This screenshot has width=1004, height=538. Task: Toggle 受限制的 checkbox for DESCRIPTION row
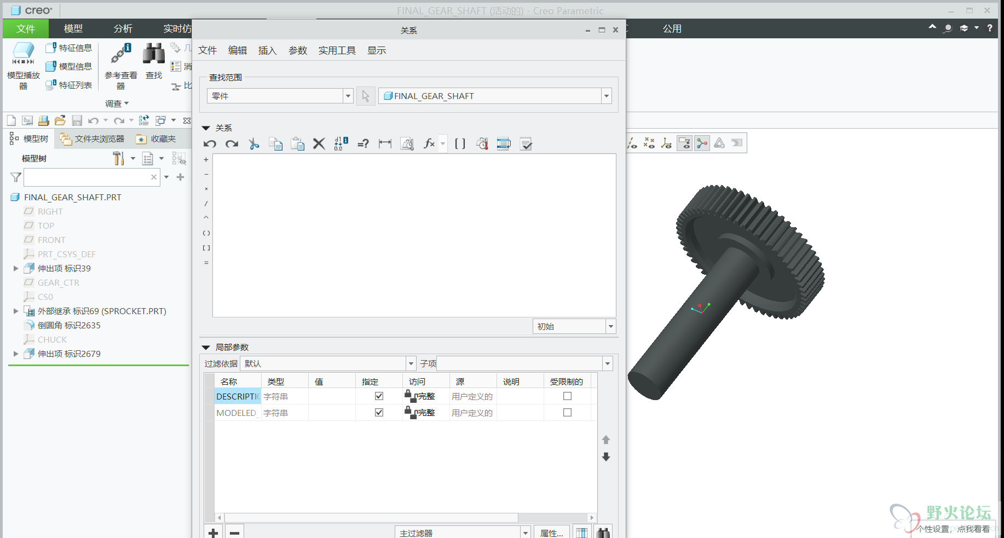[x=568, y=396]
